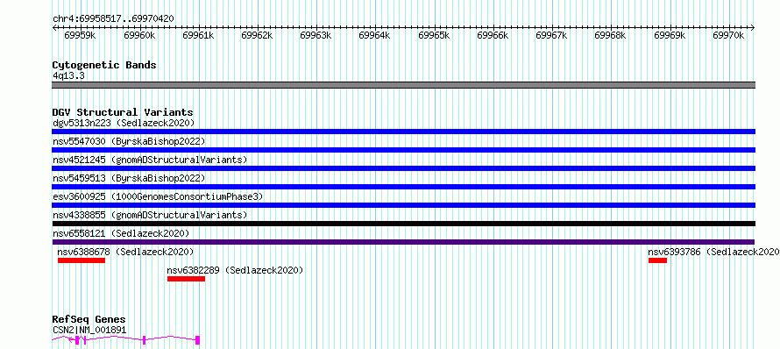Click the 69969k ruler tick label

[x=670, y=35]
